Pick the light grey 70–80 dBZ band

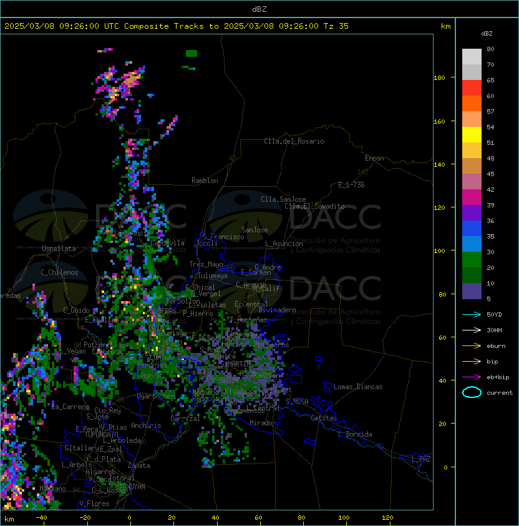pyautogui.click(x=472, y=57)
